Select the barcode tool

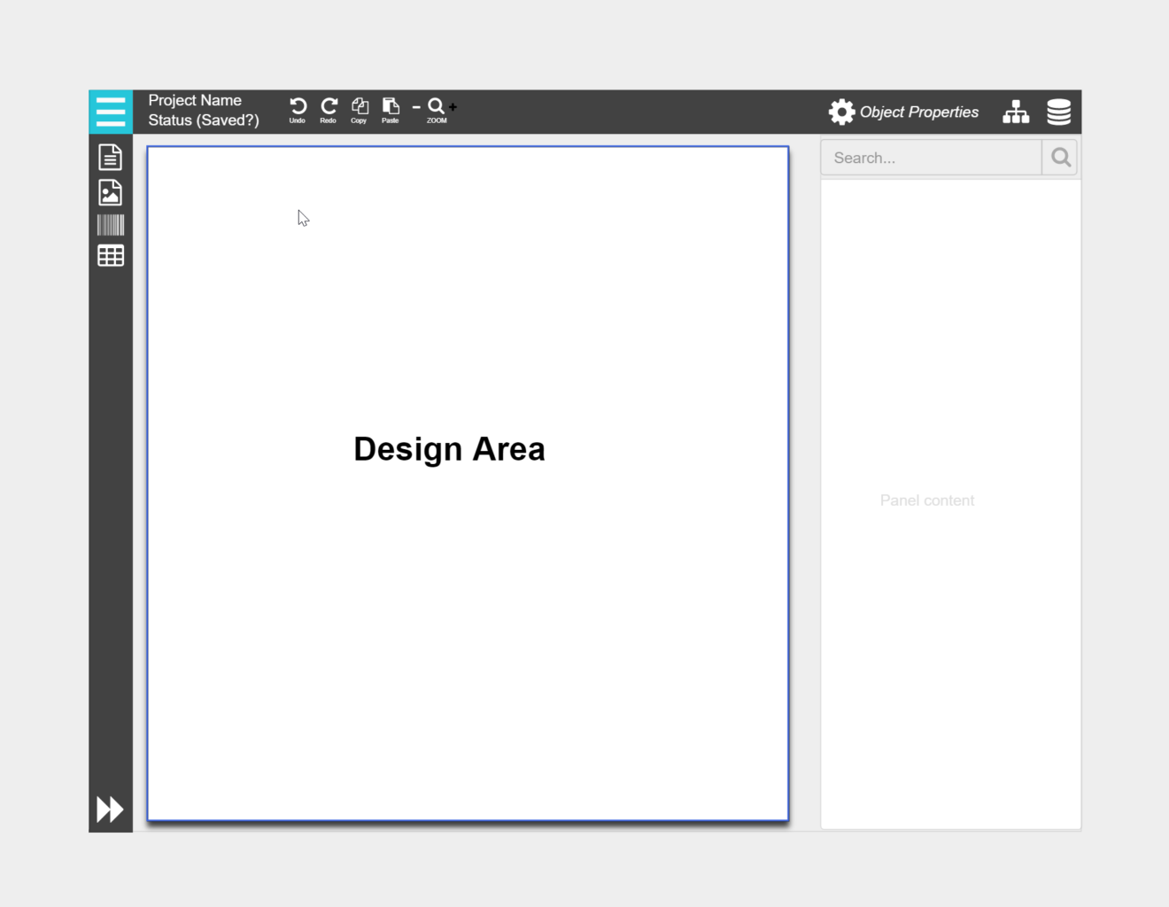click(110, 224)
